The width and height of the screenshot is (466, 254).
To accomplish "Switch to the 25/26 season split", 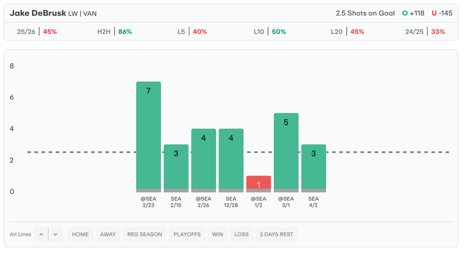I will tap(37, 32).
